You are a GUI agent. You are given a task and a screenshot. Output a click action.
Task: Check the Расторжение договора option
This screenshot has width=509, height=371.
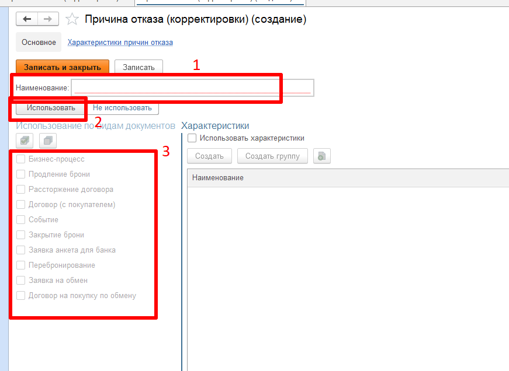pyautogui.click(x=21, y=190)
